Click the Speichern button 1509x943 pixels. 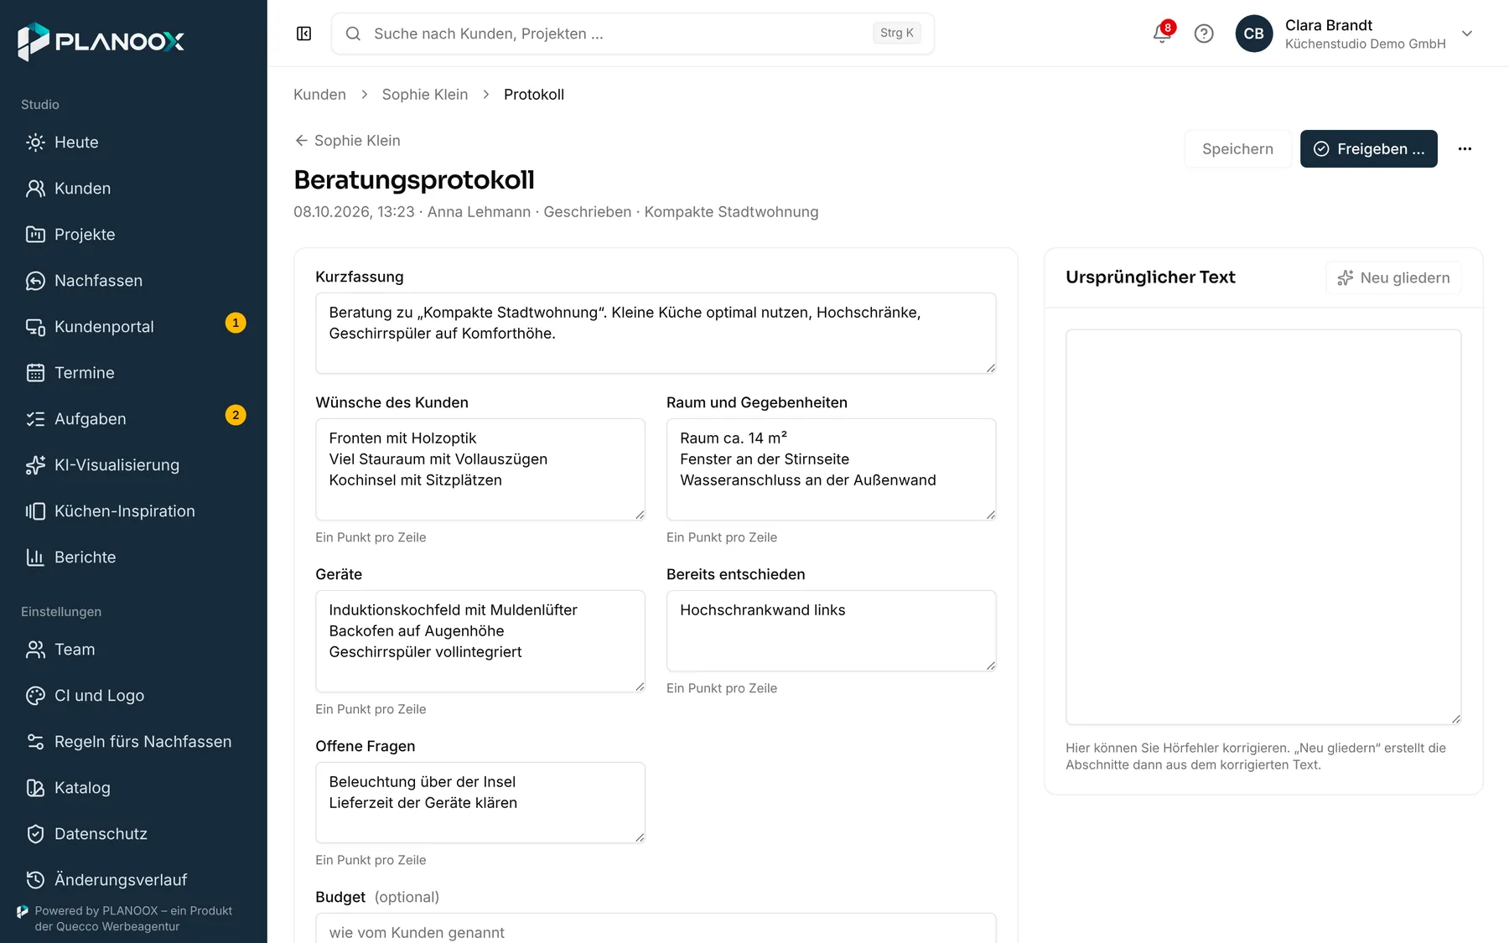(1237, 148)
